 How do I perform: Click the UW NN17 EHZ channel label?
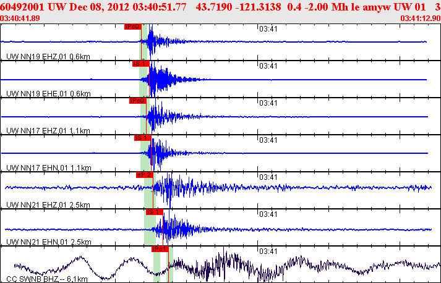pyautogui.click(x=48, y=131)
